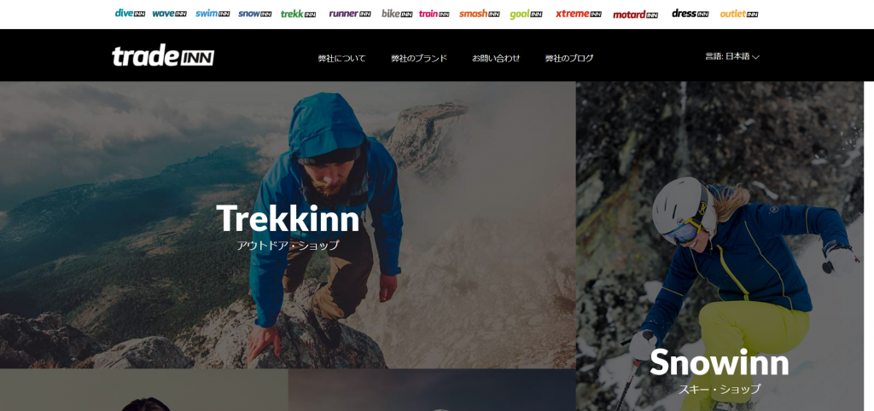Screen dimensions: 874x411
Task: Open the dressINN store logo
Action: coord(690,14)
